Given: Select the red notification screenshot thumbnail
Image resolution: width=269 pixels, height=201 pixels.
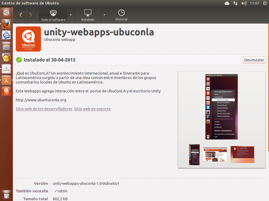Looking at the screenshot, I should tap(242, 155).
